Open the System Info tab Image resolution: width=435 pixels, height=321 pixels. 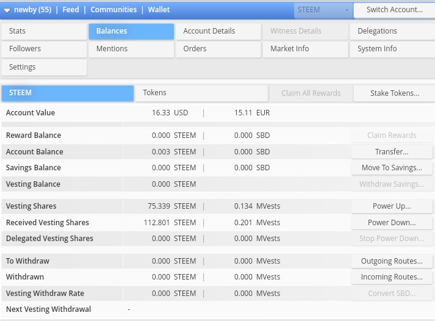[x=392, y=49]
